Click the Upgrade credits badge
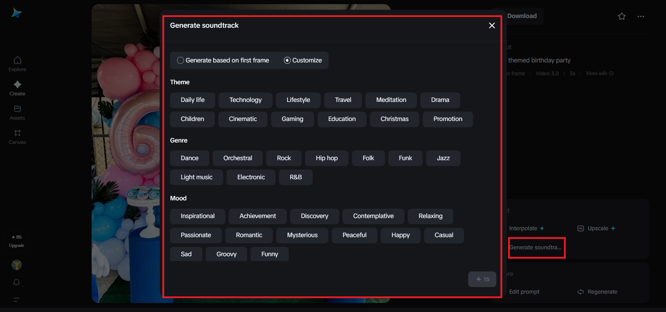Screen dimensions: 666x312 pos(16,241)
